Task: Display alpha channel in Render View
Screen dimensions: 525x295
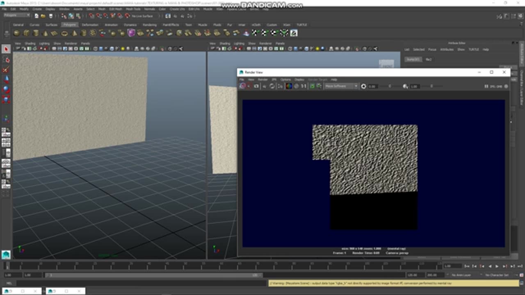Action: click(x=296, y=86)
